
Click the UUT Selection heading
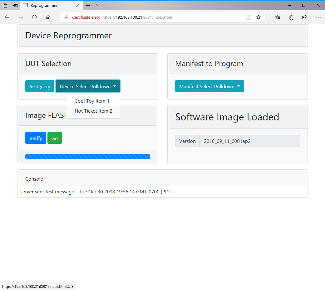pyautogui.click(x=48, y=64)
